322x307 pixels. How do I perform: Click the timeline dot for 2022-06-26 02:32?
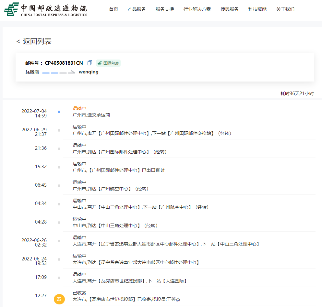[x=59, y=241]
